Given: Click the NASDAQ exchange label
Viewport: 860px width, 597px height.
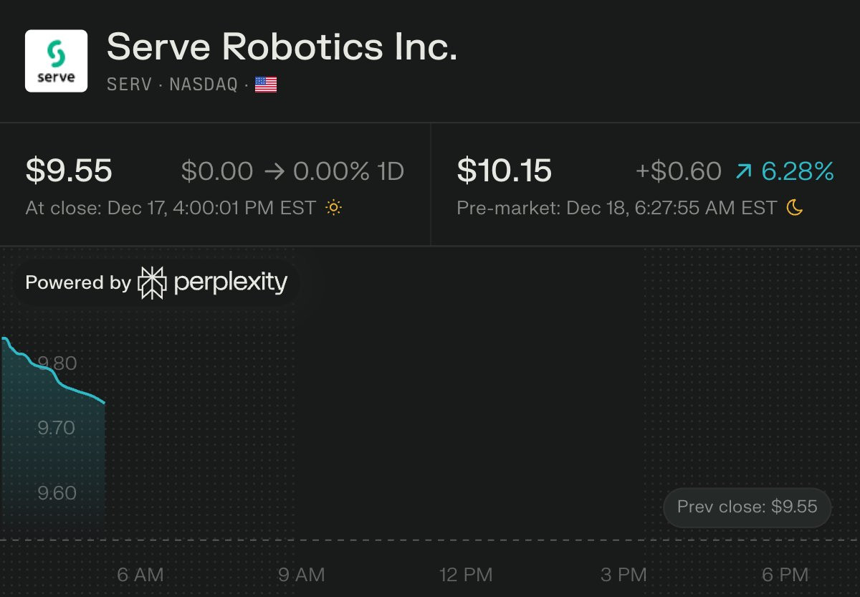Looking at the screenshot, I should click(x=204, y=85).
